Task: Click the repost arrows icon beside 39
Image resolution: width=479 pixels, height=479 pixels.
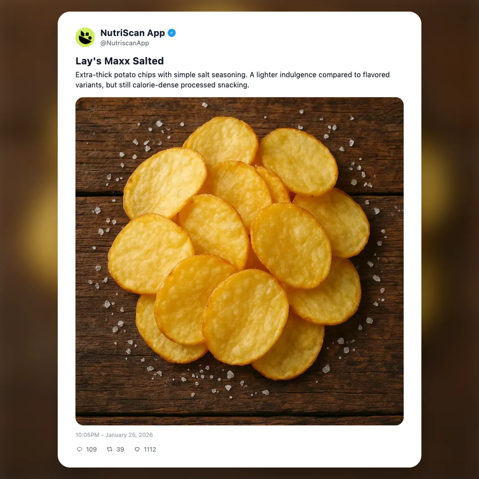Action: point(109,449)
